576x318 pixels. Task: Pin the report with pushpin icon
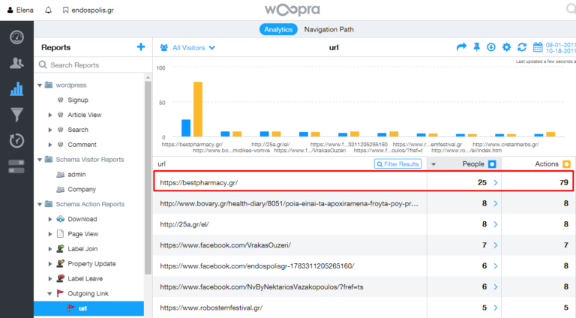pos(476,47)
